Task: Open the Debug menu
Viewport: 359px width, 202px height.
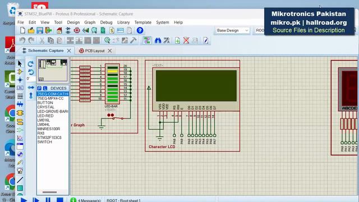Action: [106, 22]
